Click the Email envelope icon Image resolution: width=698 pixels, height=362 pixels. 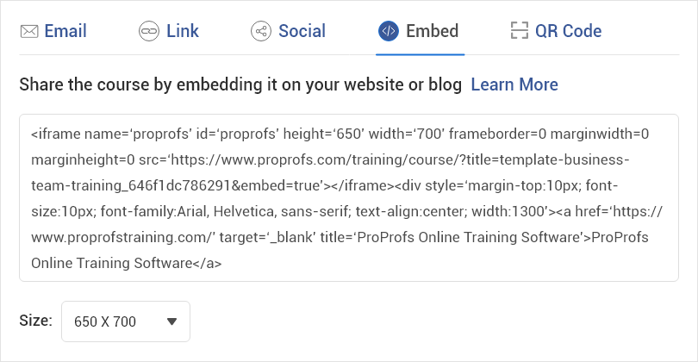pos(29,32)
